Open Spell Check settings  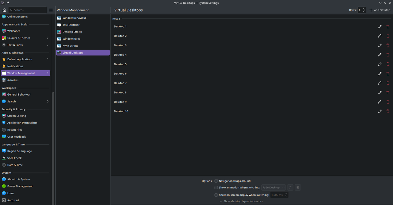pos(25,158)
